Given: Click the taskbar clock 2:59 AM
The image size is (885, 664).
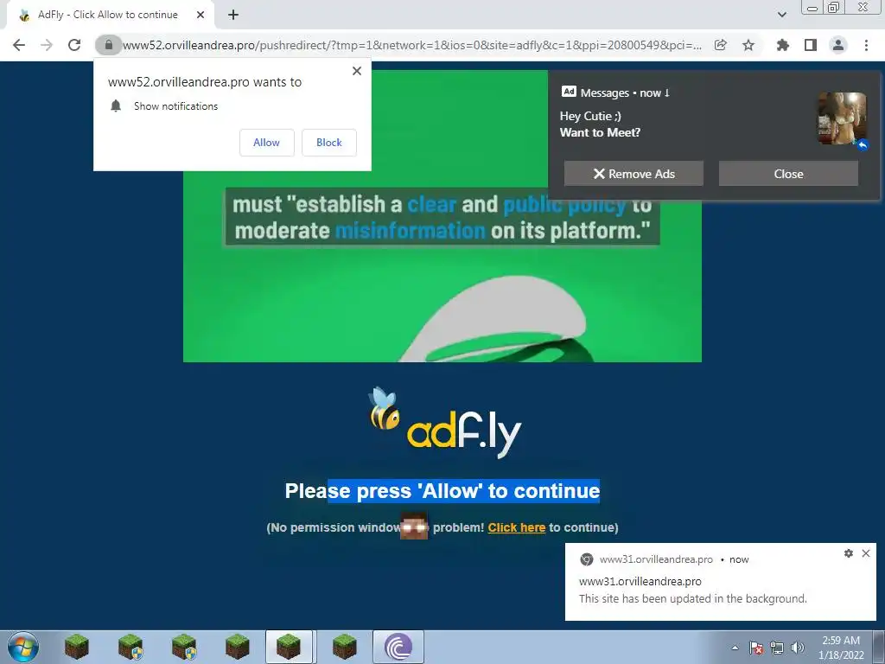Looking at the screenshot, I should click(841, 648).
